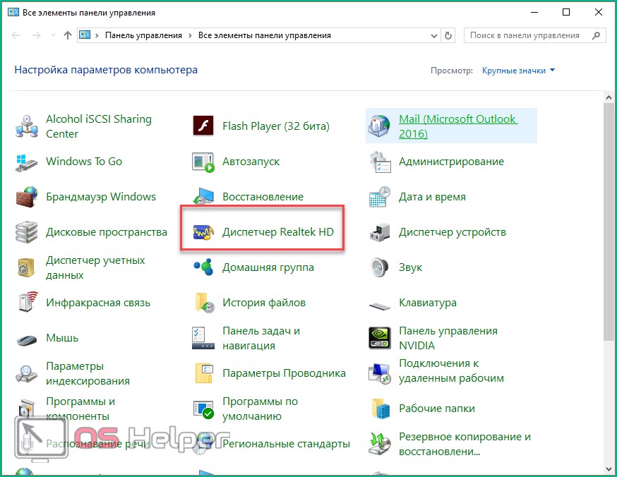Screen dimensions: 617x477
Task: Click the Диспетчер устройств icon
Action: click(x=380, y=232)
